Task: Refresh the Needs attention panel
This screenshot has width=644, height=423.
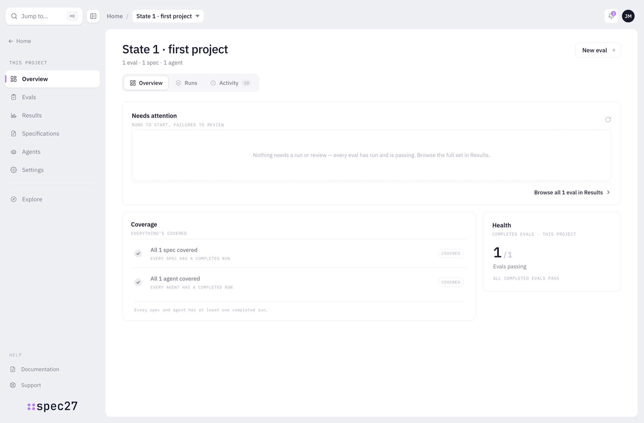Action: (x=608, y=120)
